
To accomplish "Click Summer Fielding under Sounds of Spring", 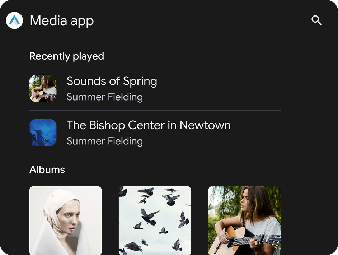I will pos(104,97).
